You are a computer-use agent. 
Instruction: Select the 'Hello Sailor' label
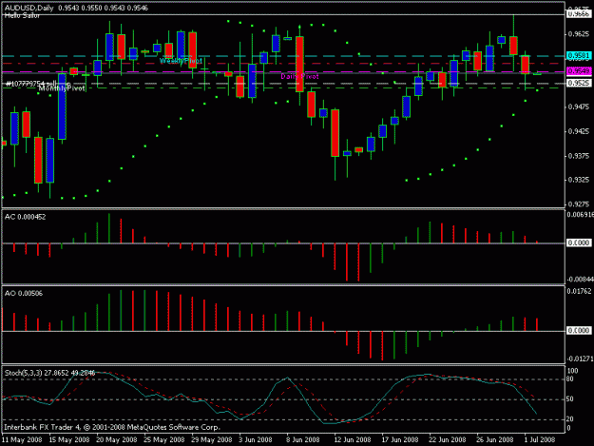[22, 15]
